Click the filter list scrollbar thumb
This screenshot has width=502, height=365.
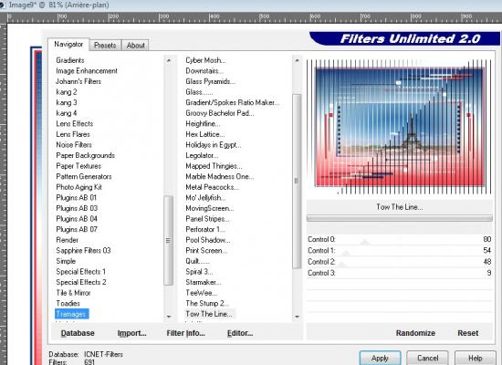(297, 181)
